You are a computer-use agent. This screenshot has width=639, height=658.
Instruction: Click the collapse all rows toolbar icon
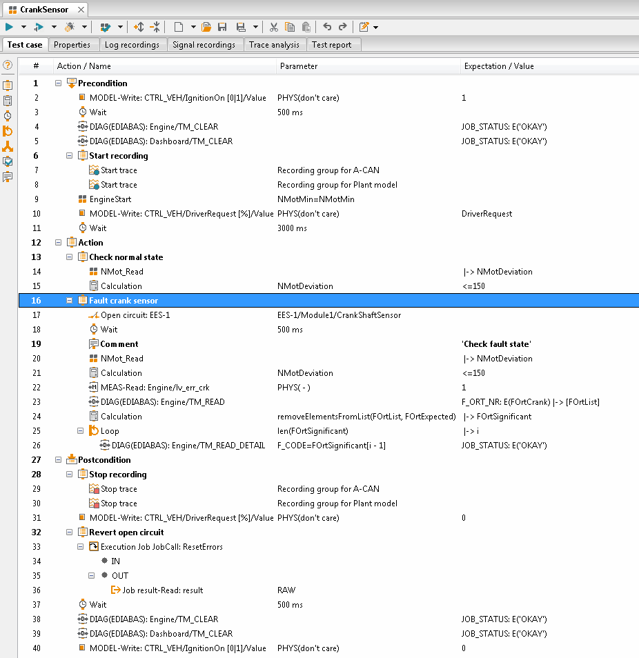(155, 28)
